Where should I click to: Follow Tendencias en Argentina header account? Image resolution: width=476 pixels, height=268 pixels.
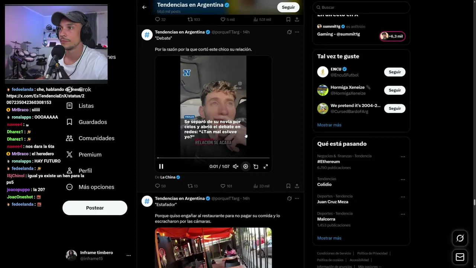[x=288, y=7]
